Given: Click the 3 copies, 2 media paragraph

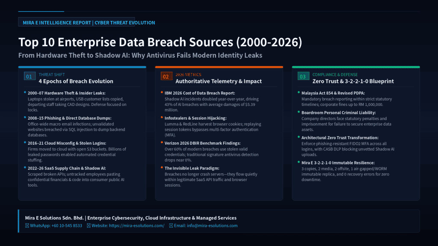Looking at the screenshot, I should [345, 174].
